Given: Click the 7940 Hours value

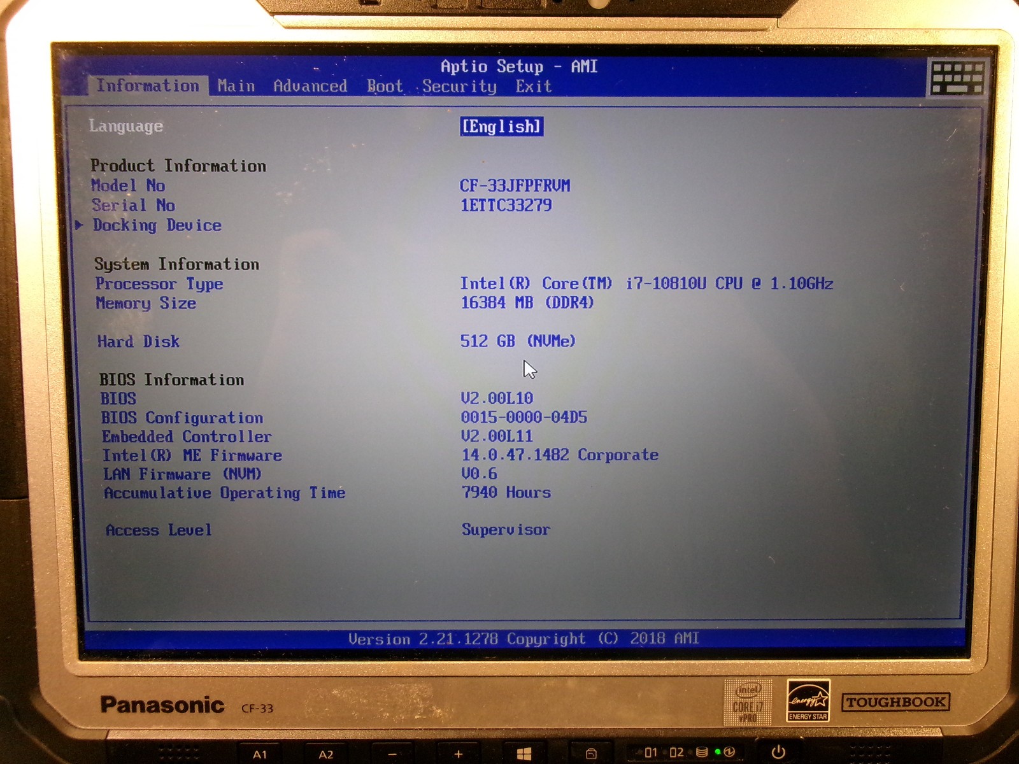Looking at the screenshot, I should coord(506,492).
